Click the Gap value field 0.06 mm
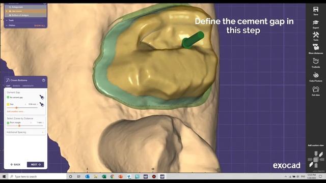 pyautogui.click(x=32, y=104)
